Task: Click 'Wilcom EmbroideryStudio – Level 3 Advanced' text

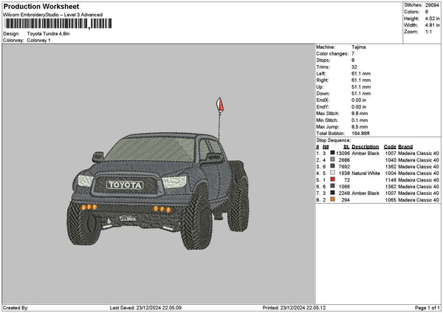Action: (x=53, y=15)
